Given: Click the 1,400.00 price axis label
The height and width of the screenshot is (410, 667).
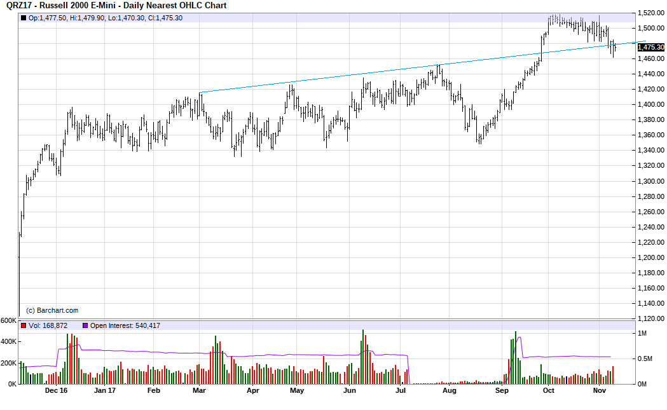Looking at the screenshot, I should [651, 105].
